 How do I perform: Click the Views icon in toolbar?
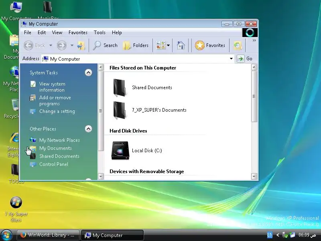(161, 45)
